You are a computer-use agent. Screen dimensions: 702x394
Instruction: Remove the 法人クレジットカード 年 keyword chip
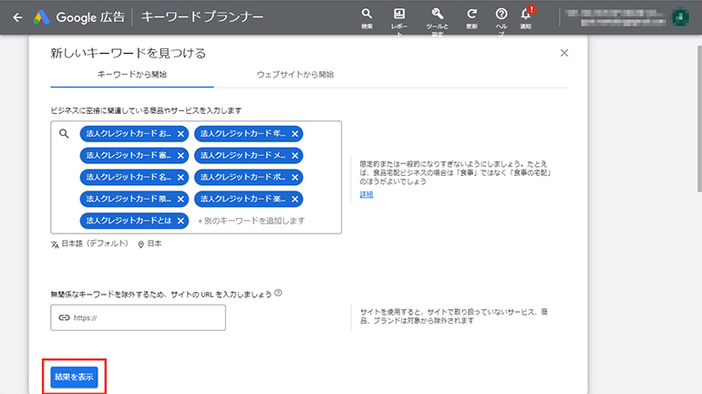tap(294, 134)
